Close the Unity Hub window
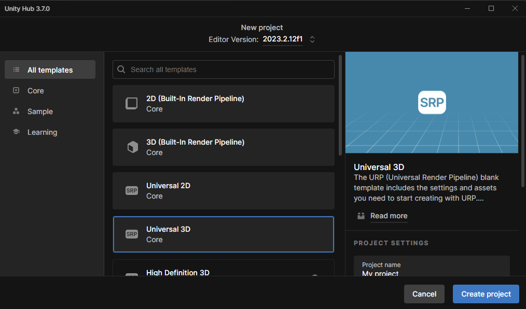The image size is (526, 309). (x=515, y=8)
